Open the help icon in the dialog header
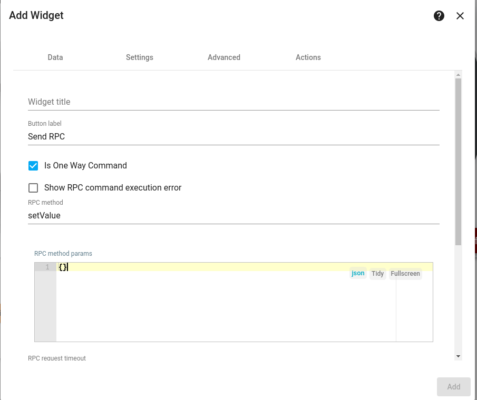The height and width of the screenshot is (400, 477). click(x=439, y=16)
